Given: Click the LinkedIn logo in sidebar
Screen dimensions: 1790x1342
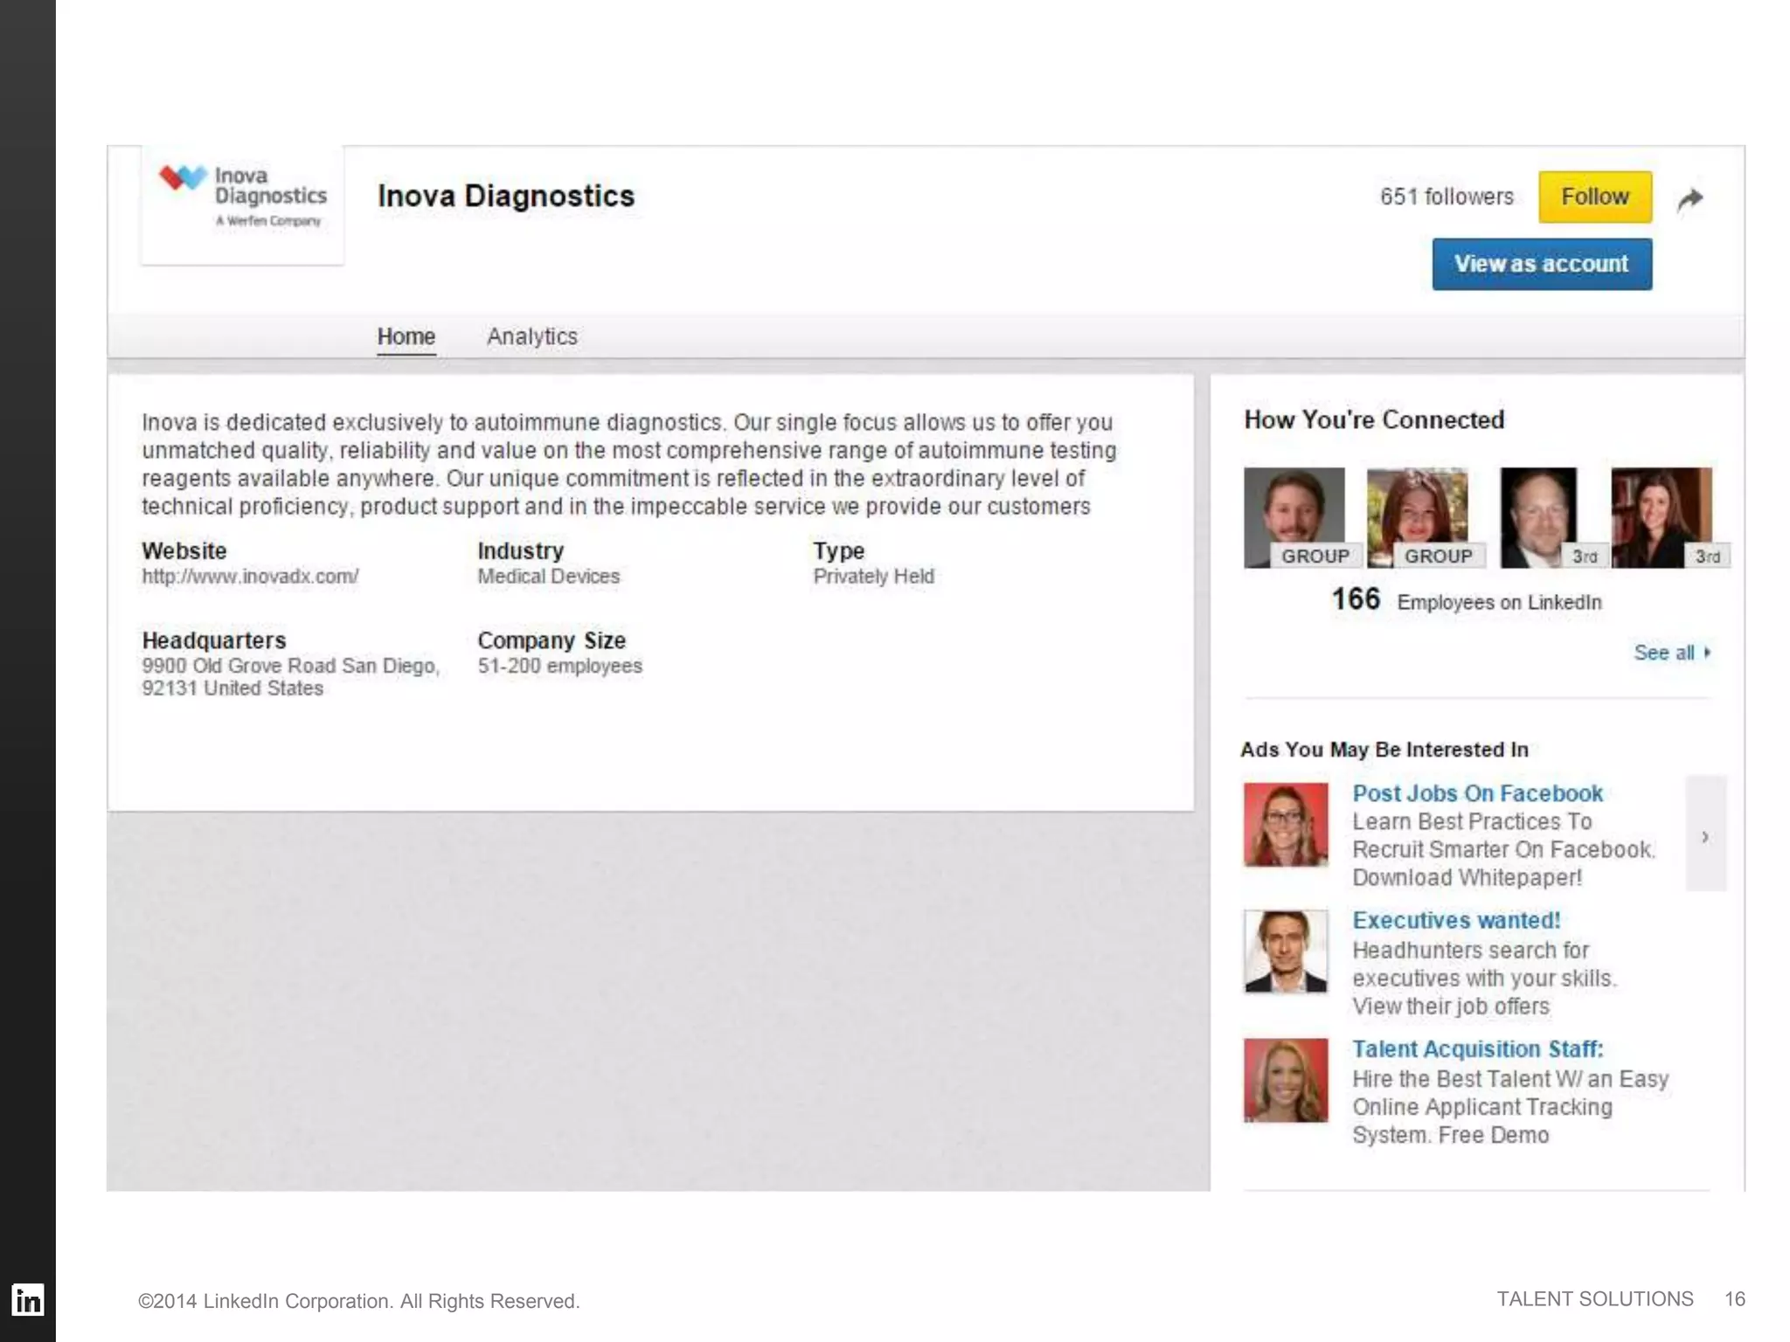Looking at the screenshot, I should click(28, 1300).
